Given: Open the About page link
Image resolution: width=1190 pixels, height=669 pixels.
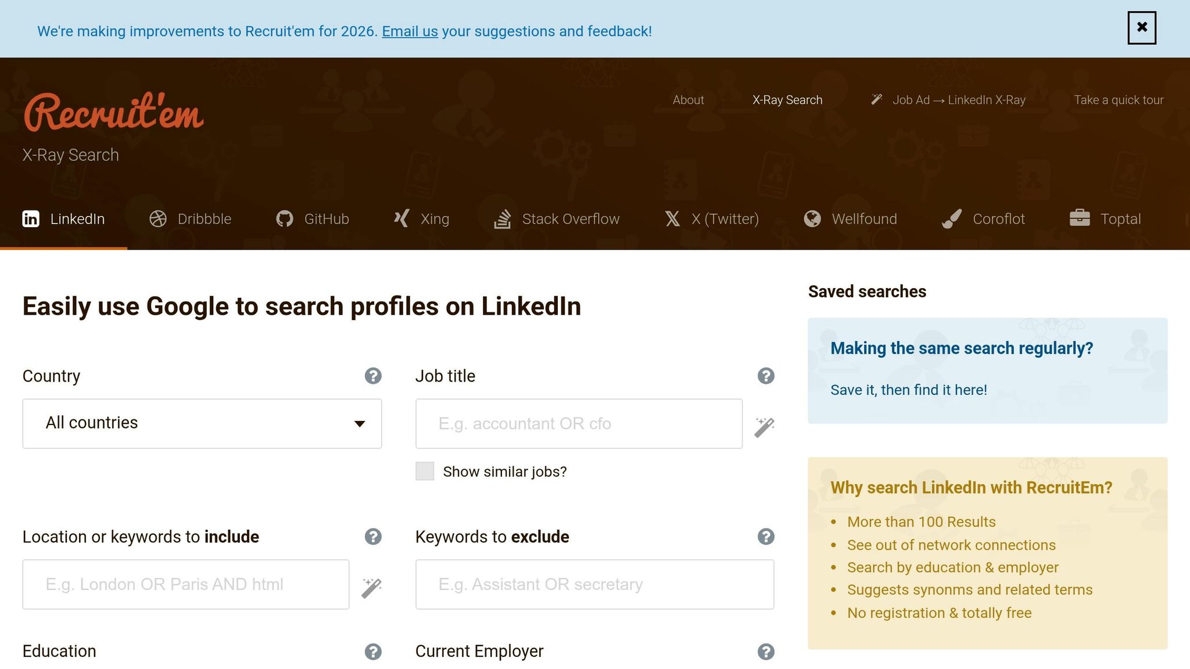Looking at the screenshot, I should click(688, 100).
